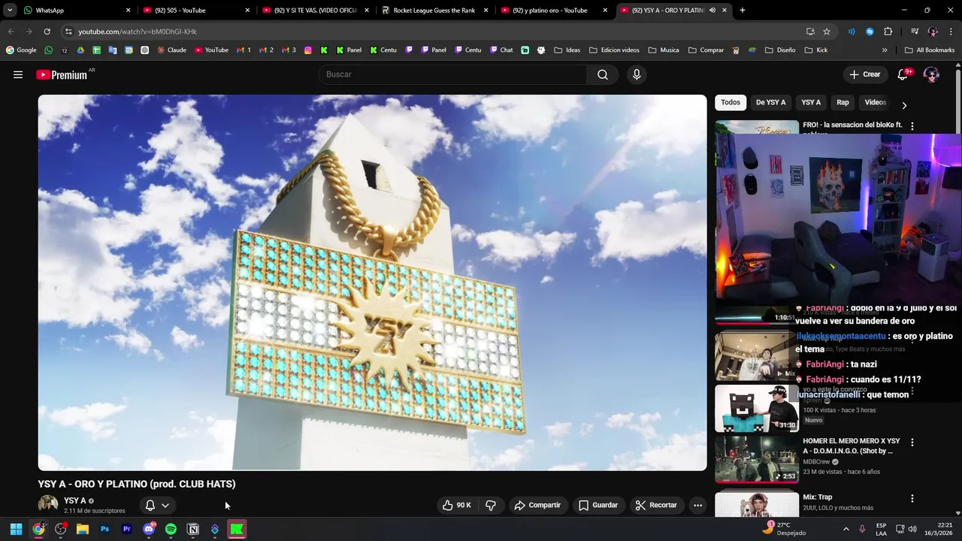Open the YouTube account avatar menu

click(931, 74)
